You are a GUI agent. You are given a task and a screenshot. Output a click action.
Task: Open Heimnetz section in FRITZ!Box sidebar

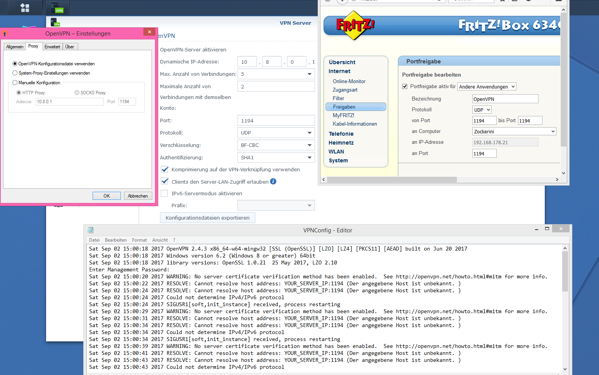tap(341, 143)
